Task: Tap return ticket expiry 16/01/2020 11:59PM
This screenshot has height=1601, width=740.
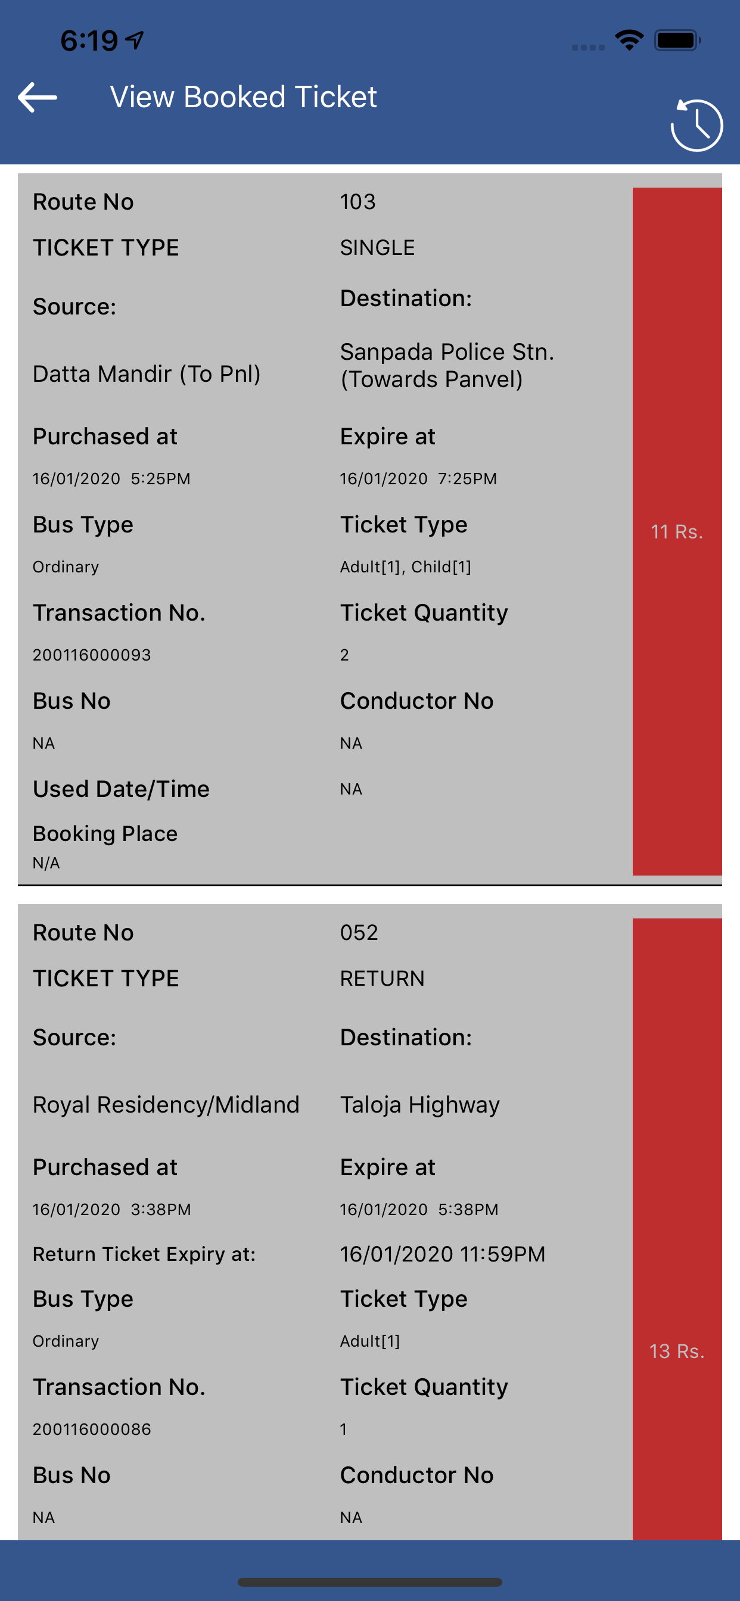Action: point(442,1254)
